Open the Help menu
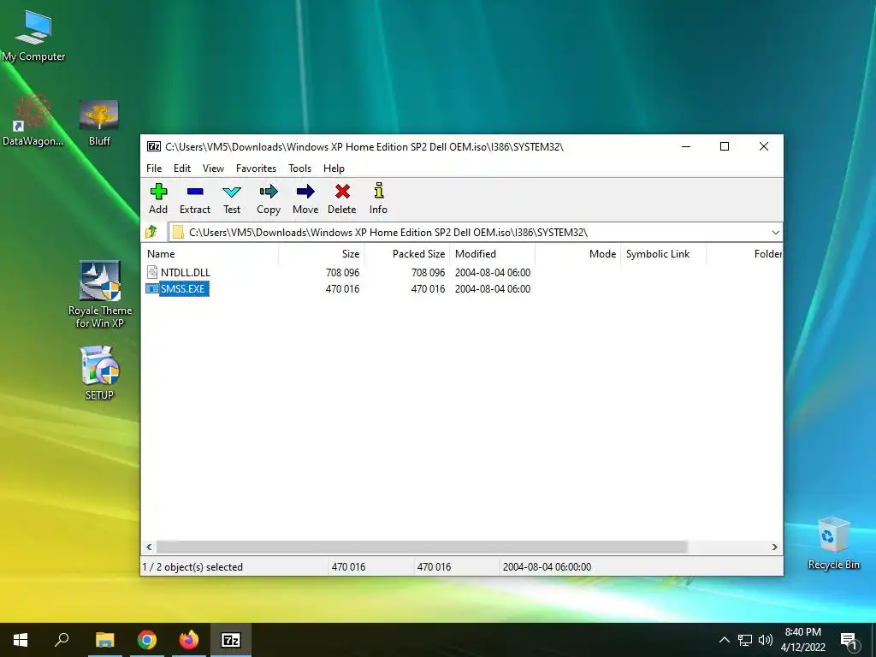 (334, 169)
